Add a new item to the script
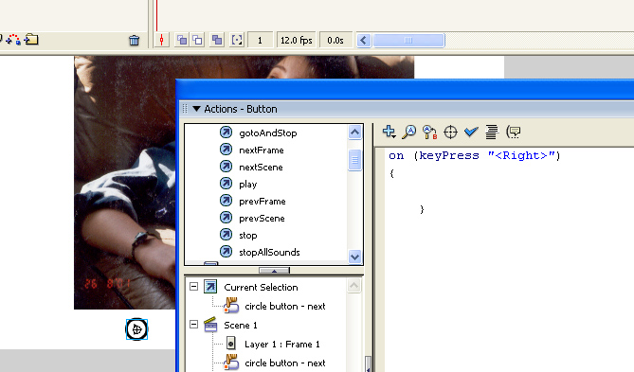This screenshot has width=634, height=372. pos(389,132)
